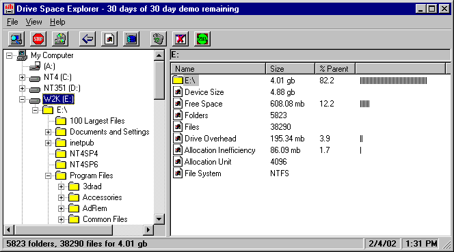Viewport: 454px width, 252px height.
Task: Expand the Common Files folder node
Action: [61, 220]
